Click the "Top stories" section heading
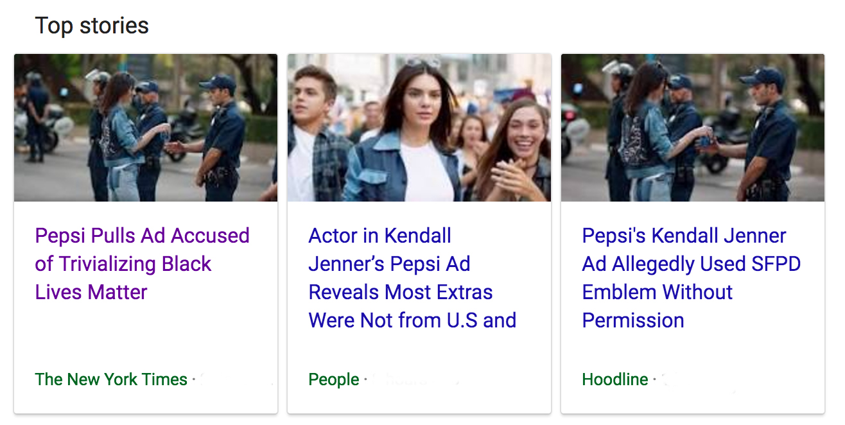Viewport: 845px width, 425px height. coord(92,26)
